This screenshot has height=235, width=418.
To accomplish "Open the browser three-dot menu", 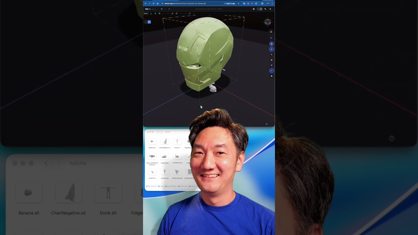I will click(x=272, y=4).
